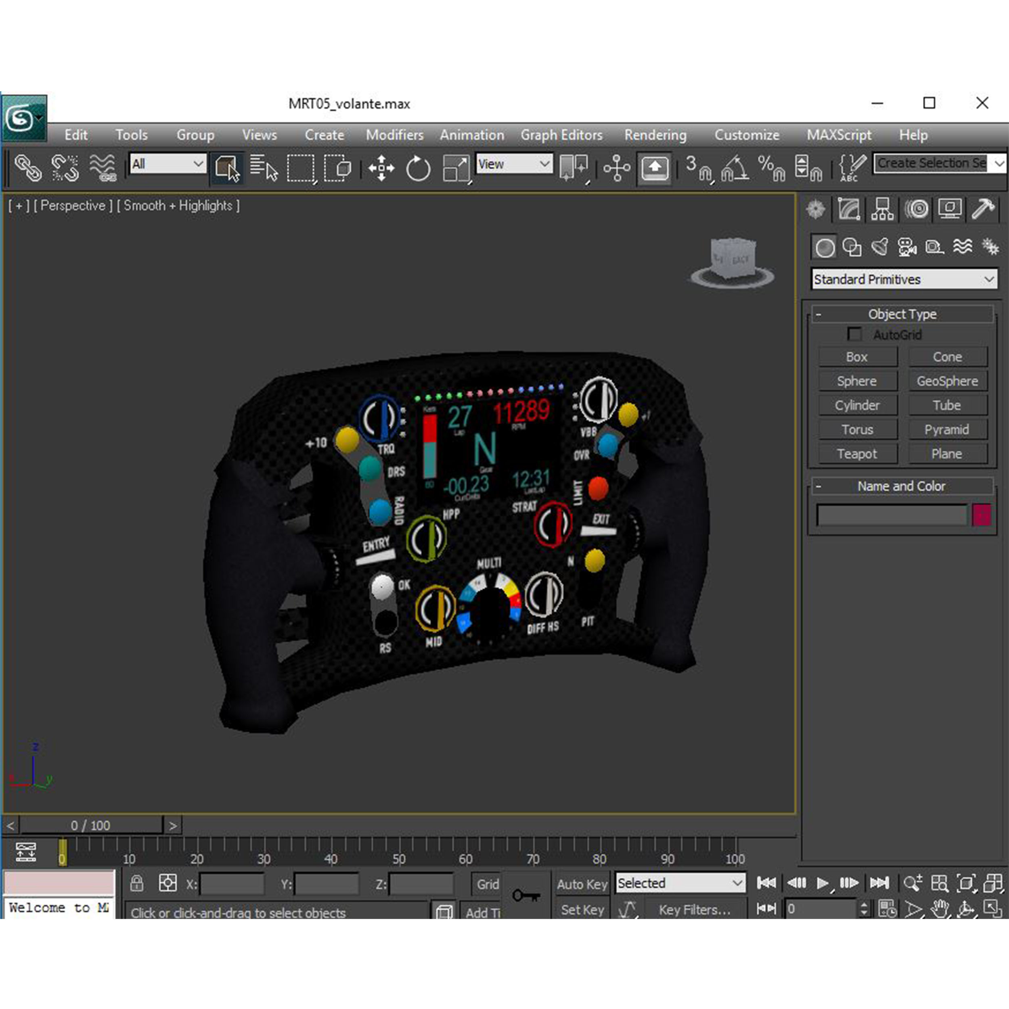Enable the AutoGrid checkbox
This screenshot has height=1009, width=1009.
point(854,334)
